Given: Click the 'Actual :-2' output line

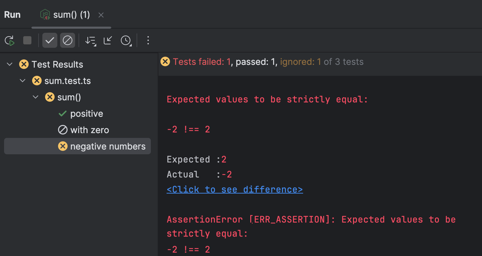Looking at the screenshot, I should [199, 174].
